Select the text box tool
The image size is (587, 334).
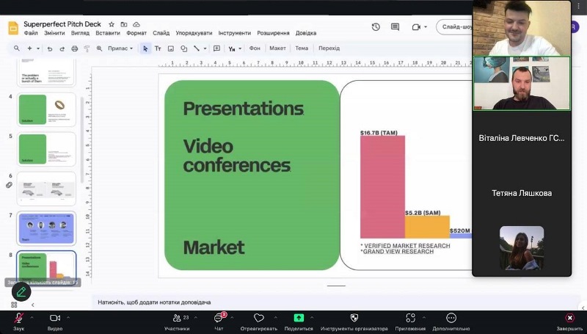pos(158,48)
